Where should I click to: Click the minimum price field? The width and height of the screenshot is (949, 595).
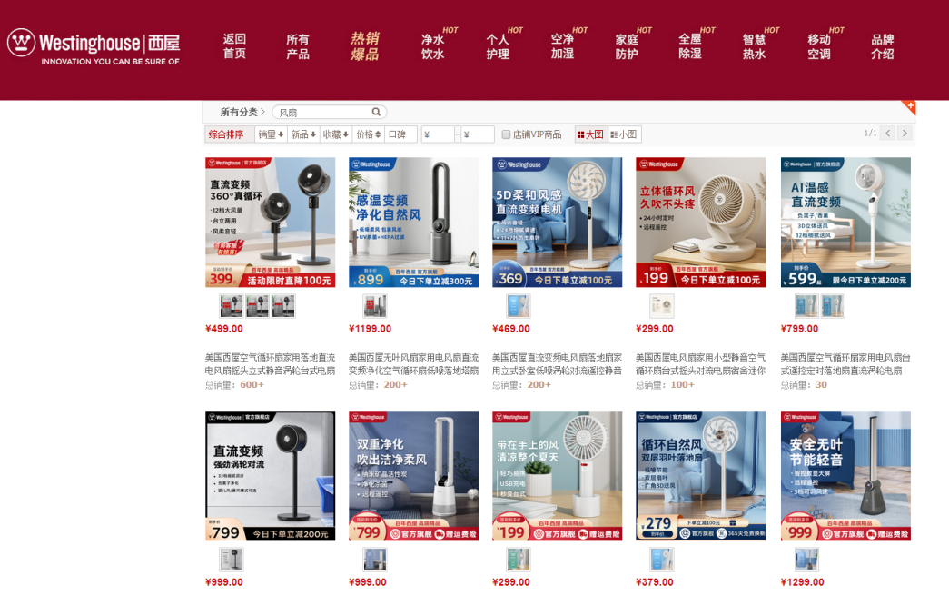[x=439, y=134]
